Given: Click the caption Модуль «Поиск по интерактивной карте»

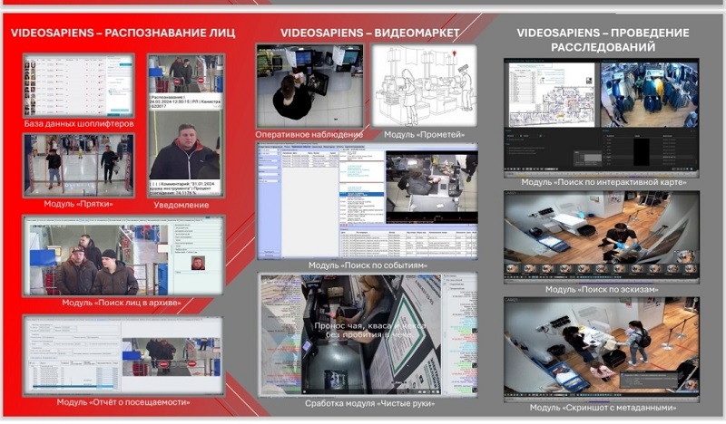Looking at the screenshot, I should point(603,182).
